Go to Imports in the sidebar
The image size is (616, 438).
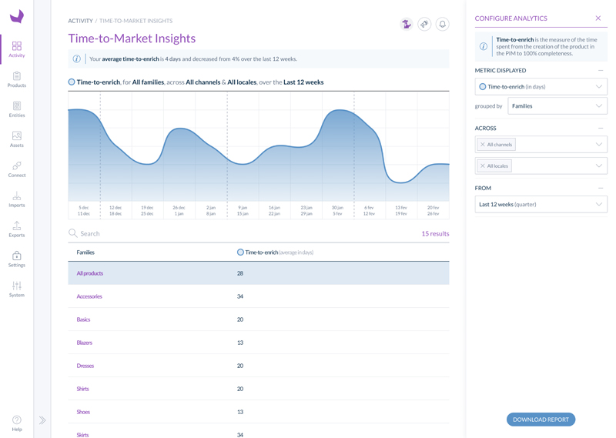point(16,199)
